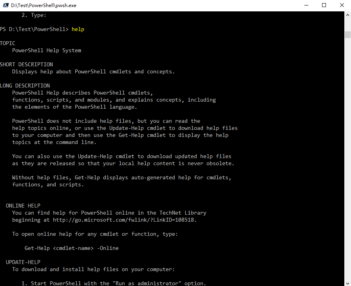Click the PowerShell Help System line

[x=47, y=50]
